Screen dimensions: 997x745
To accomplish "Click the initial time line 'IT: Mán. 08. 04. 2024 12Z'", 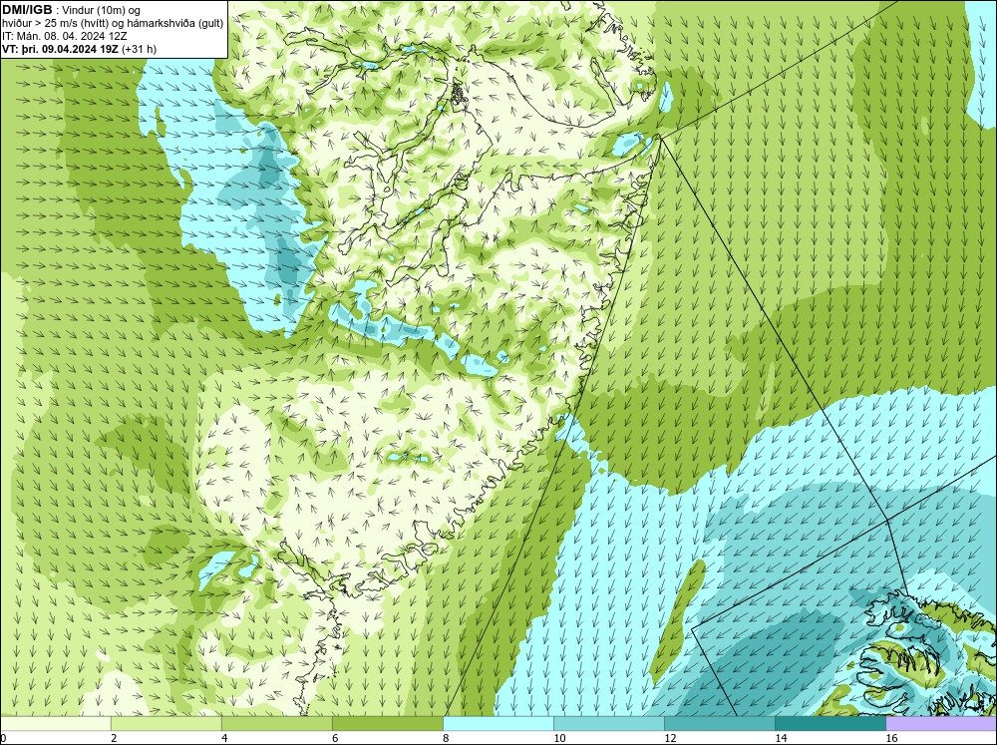I will pyautogui.click(x=64, y=36).
